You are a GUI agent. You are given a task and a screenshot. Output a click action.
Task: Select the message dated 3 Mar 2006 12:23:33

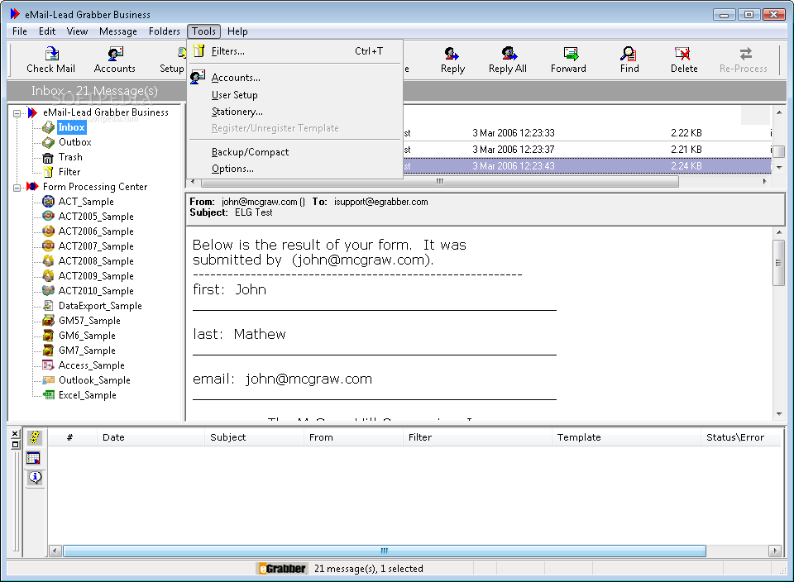point(587,132)
